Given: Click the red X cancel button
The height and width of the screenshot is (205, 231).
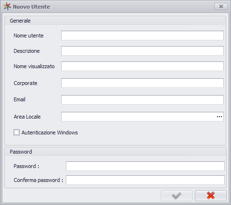Looking at the screenshot, I should (x=211, y=195).
